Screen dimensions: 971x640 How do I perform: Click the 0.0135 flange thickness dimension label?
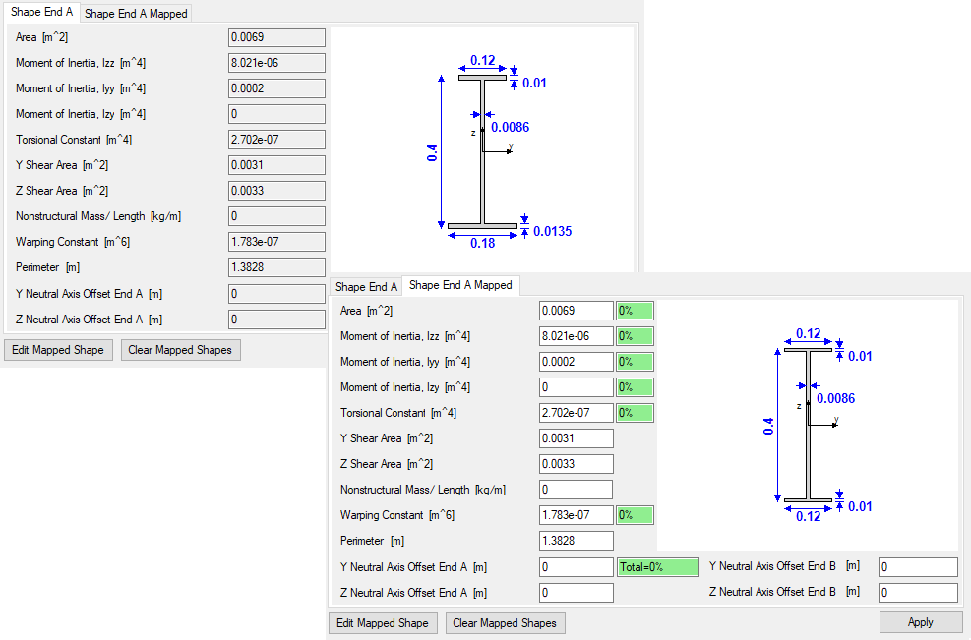(552, 231)
